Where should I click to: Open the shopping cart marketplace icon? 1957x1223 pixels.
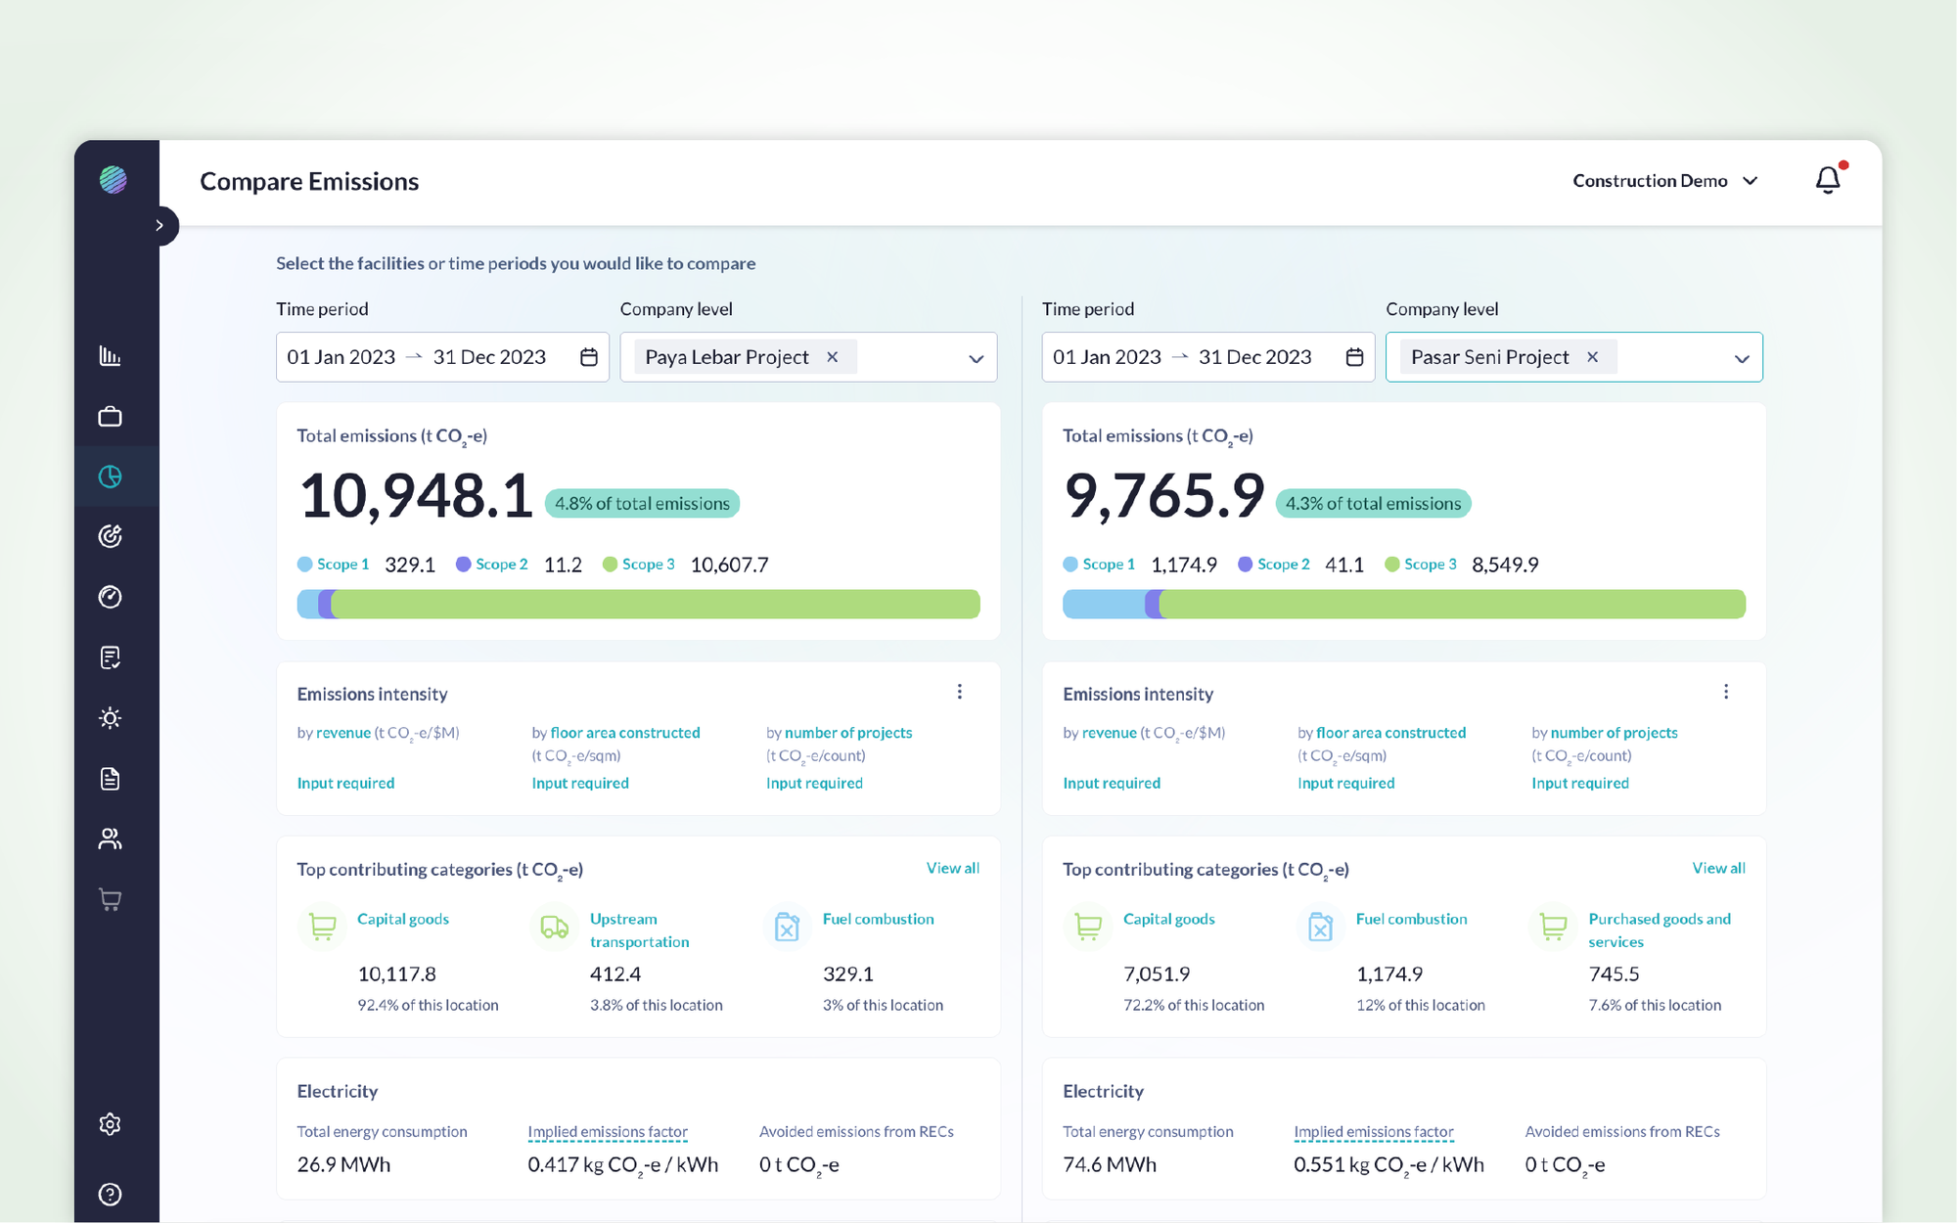point(110,899)
